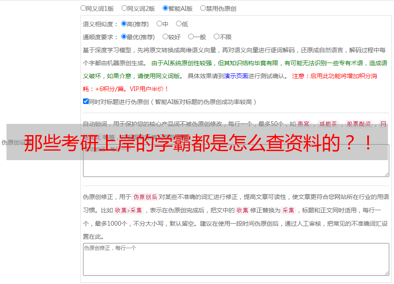
Task: Focus the 伪原创修正 text area
Action: click(236, 259)
